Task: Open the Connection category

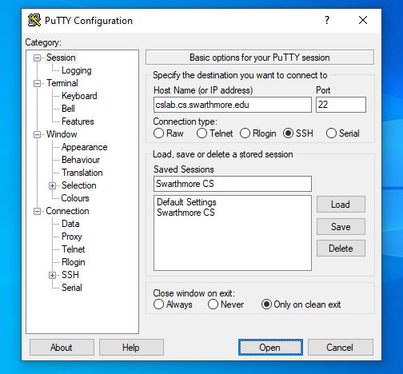Action: point(67,211)
